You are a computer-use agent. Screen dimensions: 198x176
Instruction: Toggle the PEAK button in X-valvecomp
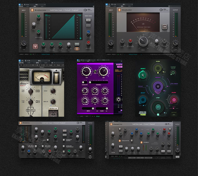[77, 44]
